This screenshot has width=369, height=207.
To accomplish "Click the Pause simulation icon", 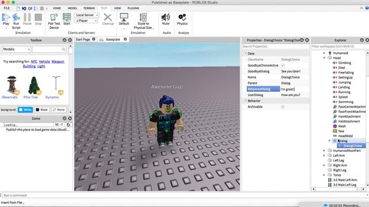I will [27, 18].
